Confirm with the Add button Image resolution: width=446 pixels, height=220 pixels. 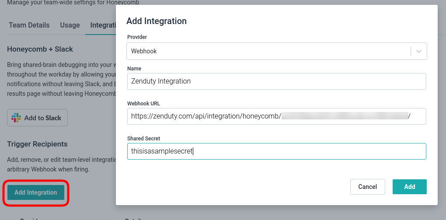coord(410,187)
